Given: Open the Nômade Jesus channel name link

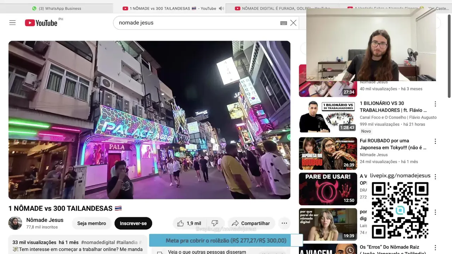Looking at the screenshot, I should pyautogui.click(x=45, y=220).
